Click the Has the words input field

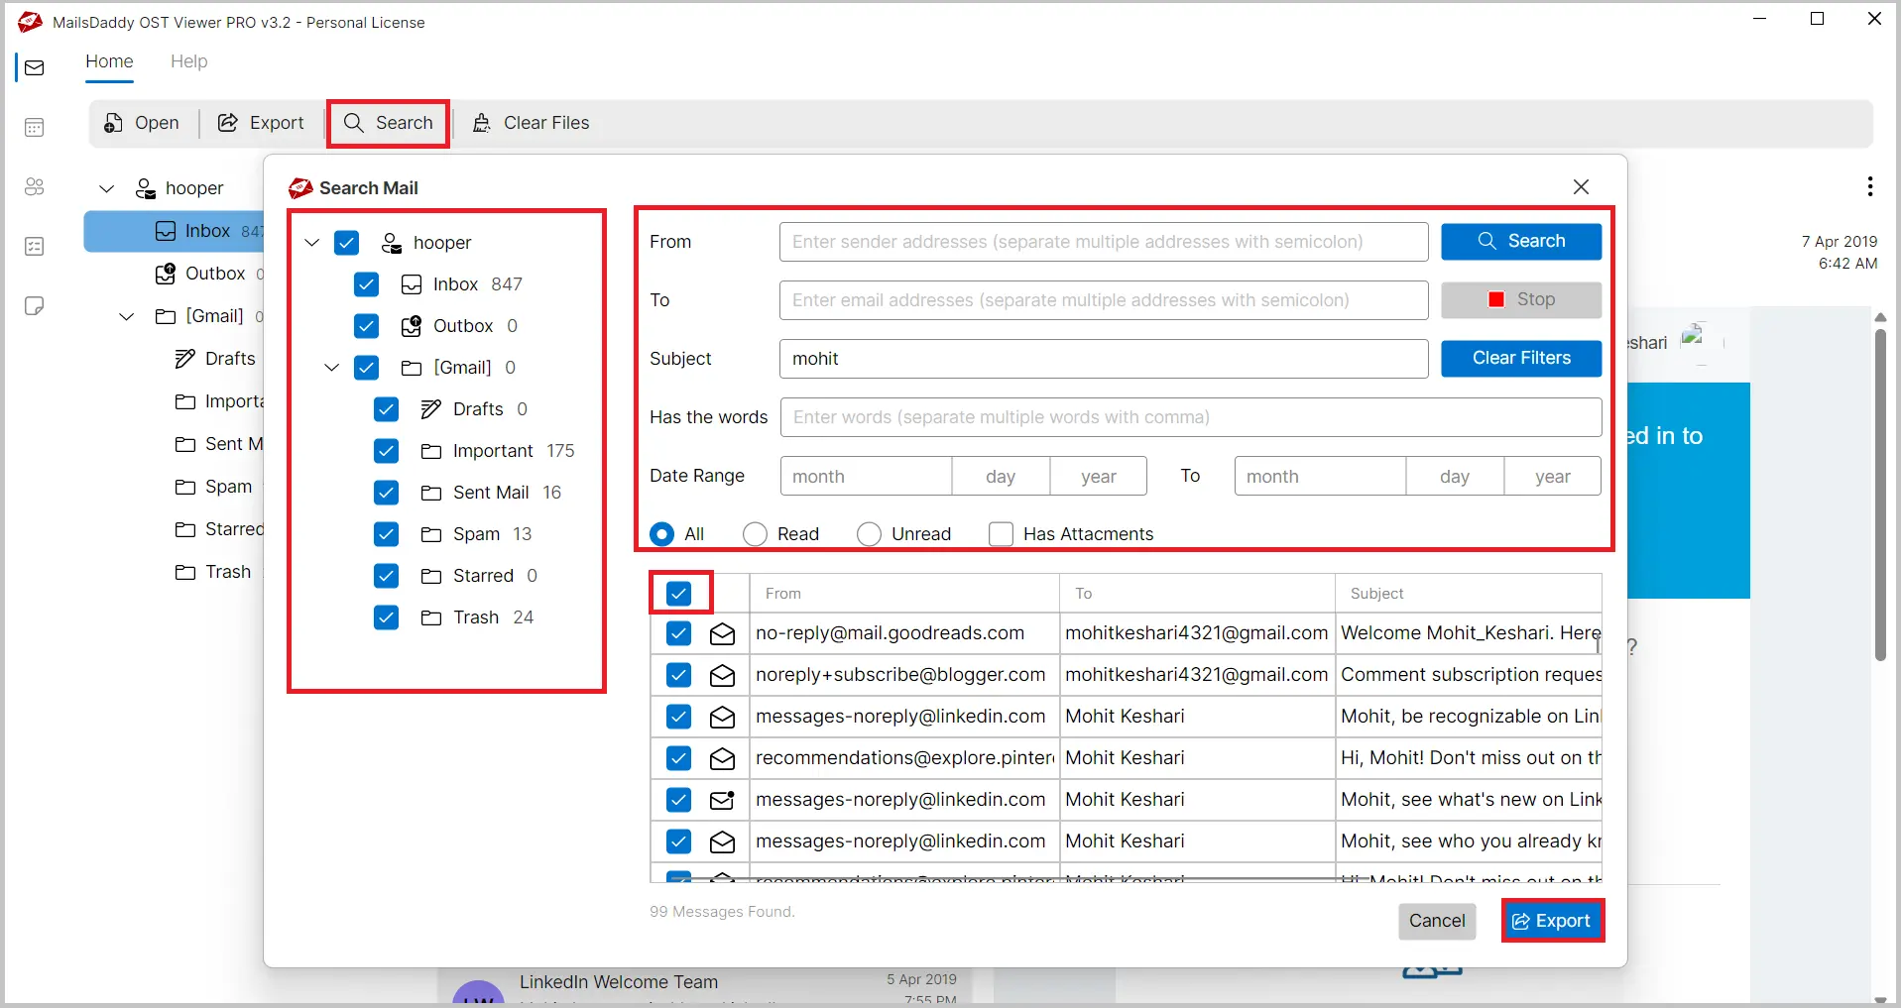[x=1191, y=417]
